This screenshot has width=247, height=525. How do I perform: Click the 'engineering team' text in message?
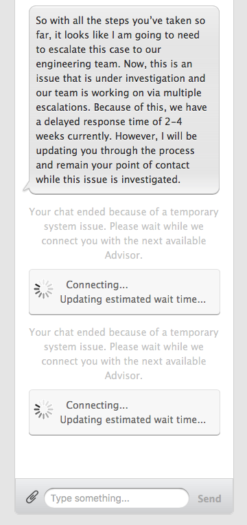[75, 64]
